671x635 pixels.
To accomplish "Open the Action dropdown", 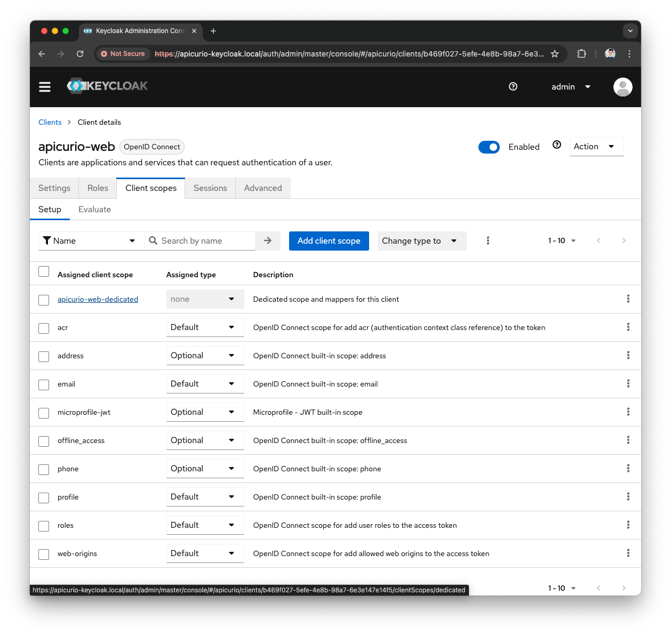I will click(x=596, y=146).
